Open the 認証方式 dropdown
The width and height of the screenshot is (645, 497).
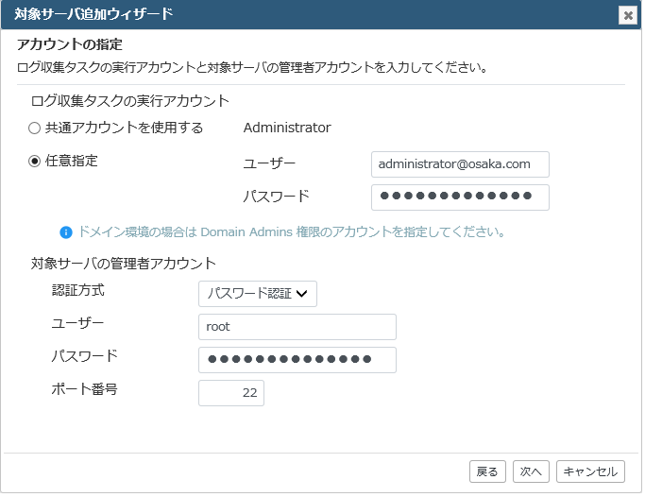point(258,294)
